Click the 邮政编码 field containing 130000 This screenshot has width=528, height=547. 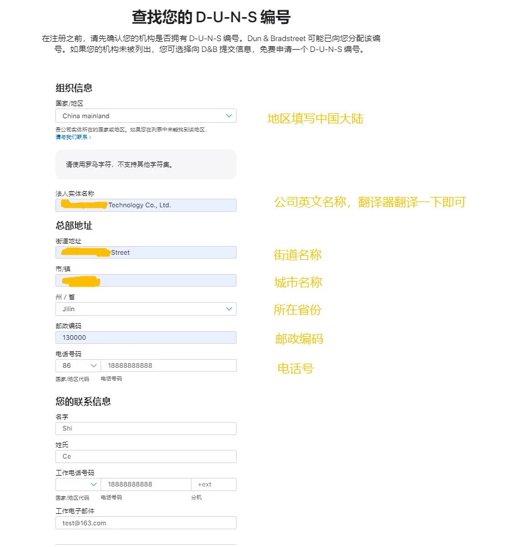tap(146, 337)
